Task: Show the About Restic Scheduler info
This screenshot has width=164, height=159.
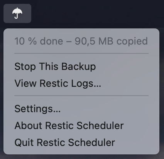Action: tap(81, 126)
